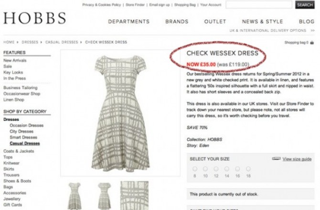320x210 pixels.
Task: Select size 18 radio button
Action: click(x=248, y=169)
